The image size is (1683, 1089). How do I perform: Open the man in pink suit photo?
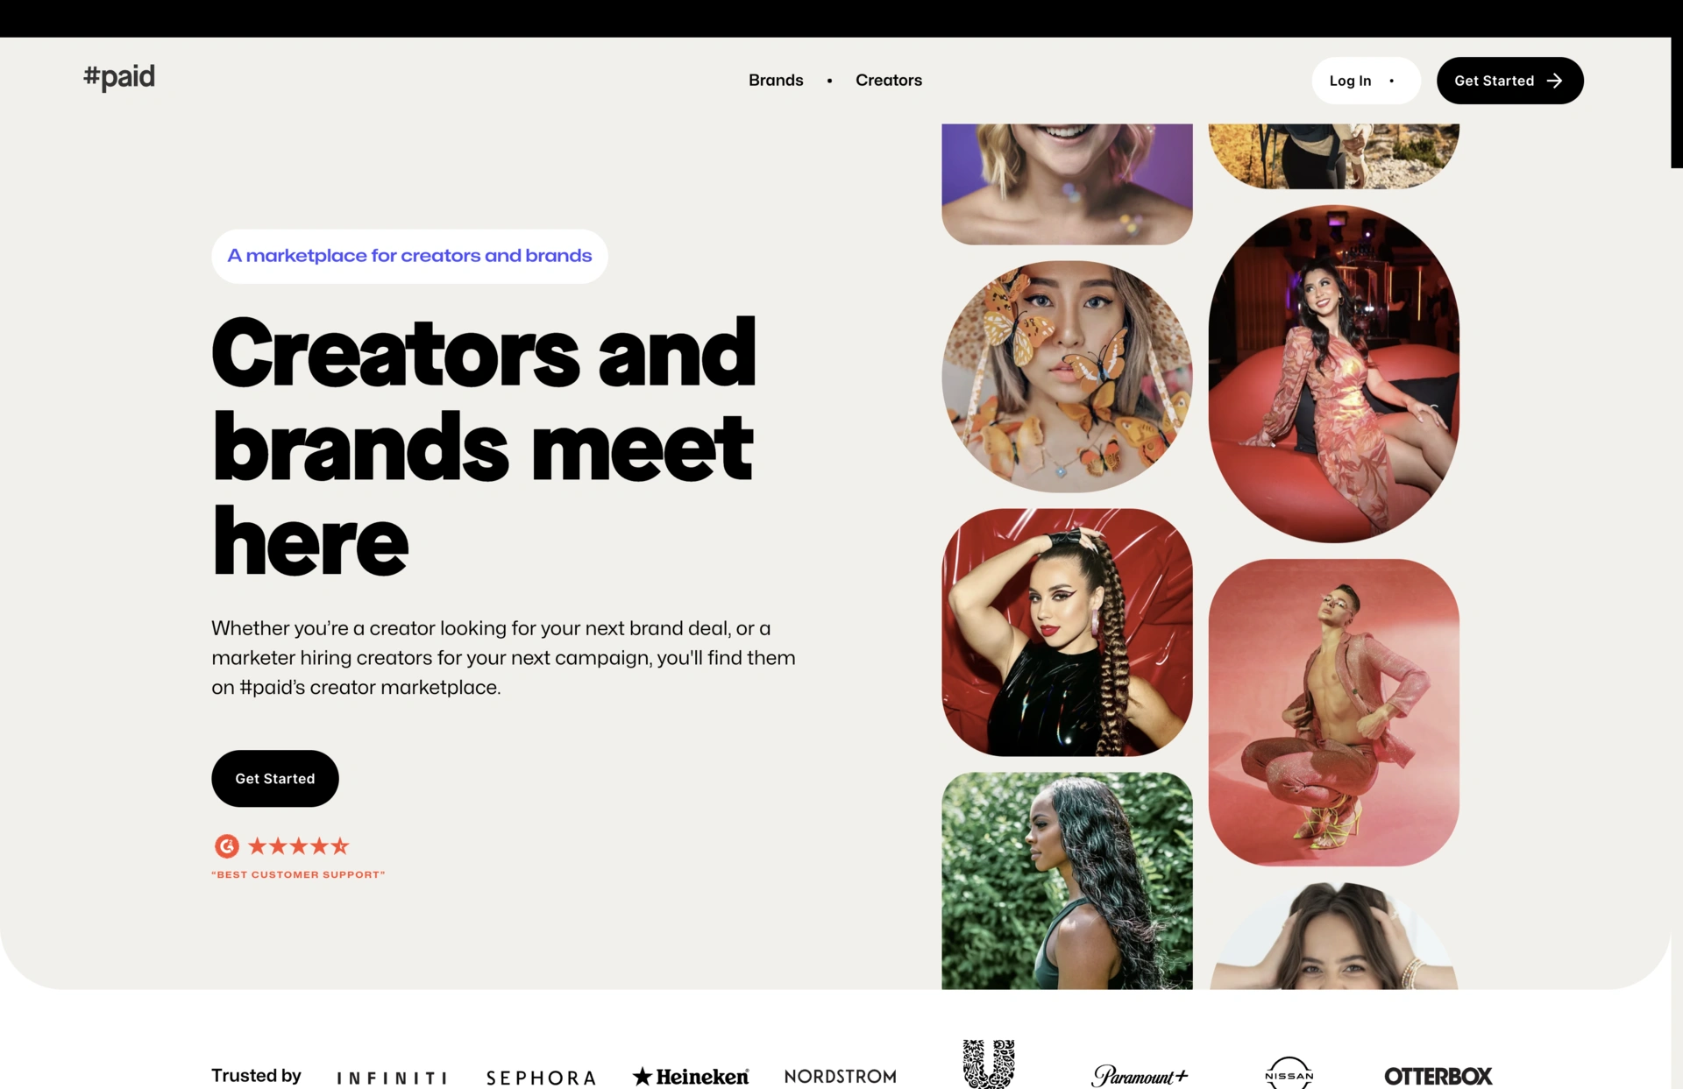click(x=1333, y=712)
